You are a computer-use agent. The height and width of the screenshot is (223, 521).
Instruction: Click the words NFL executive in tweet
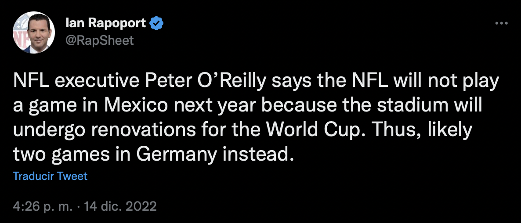point(69,83)
